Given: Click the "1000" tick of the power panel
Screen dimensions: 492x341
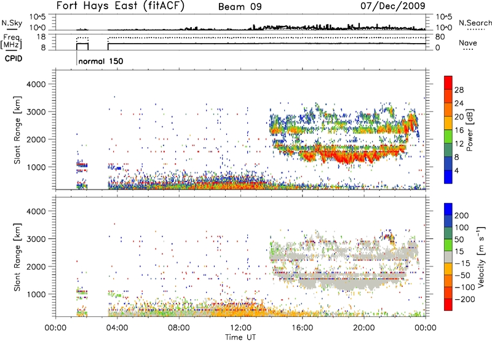Looking at the screenshot, I should point(36,167).
